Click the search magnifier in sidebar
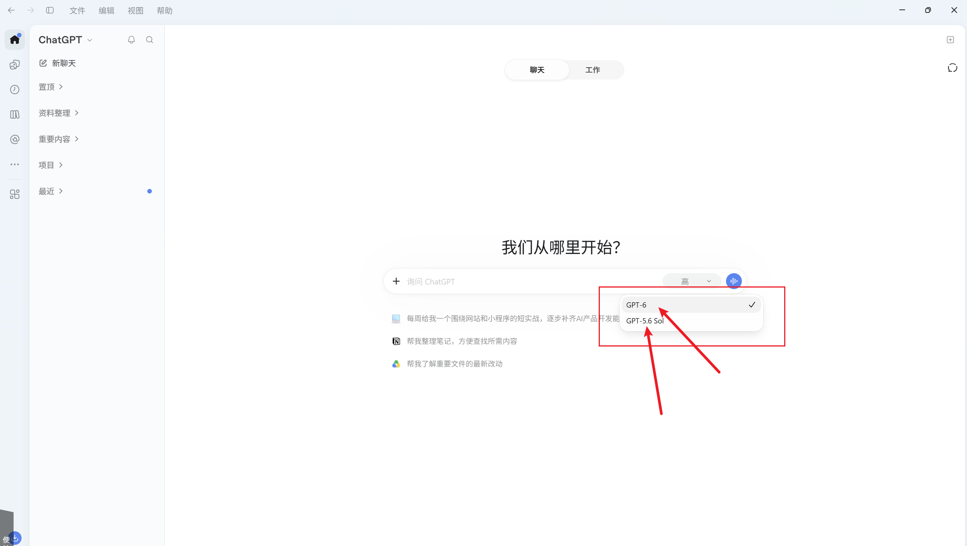The width and height of the screenshot is (967, 546). [x=150, y=40]
